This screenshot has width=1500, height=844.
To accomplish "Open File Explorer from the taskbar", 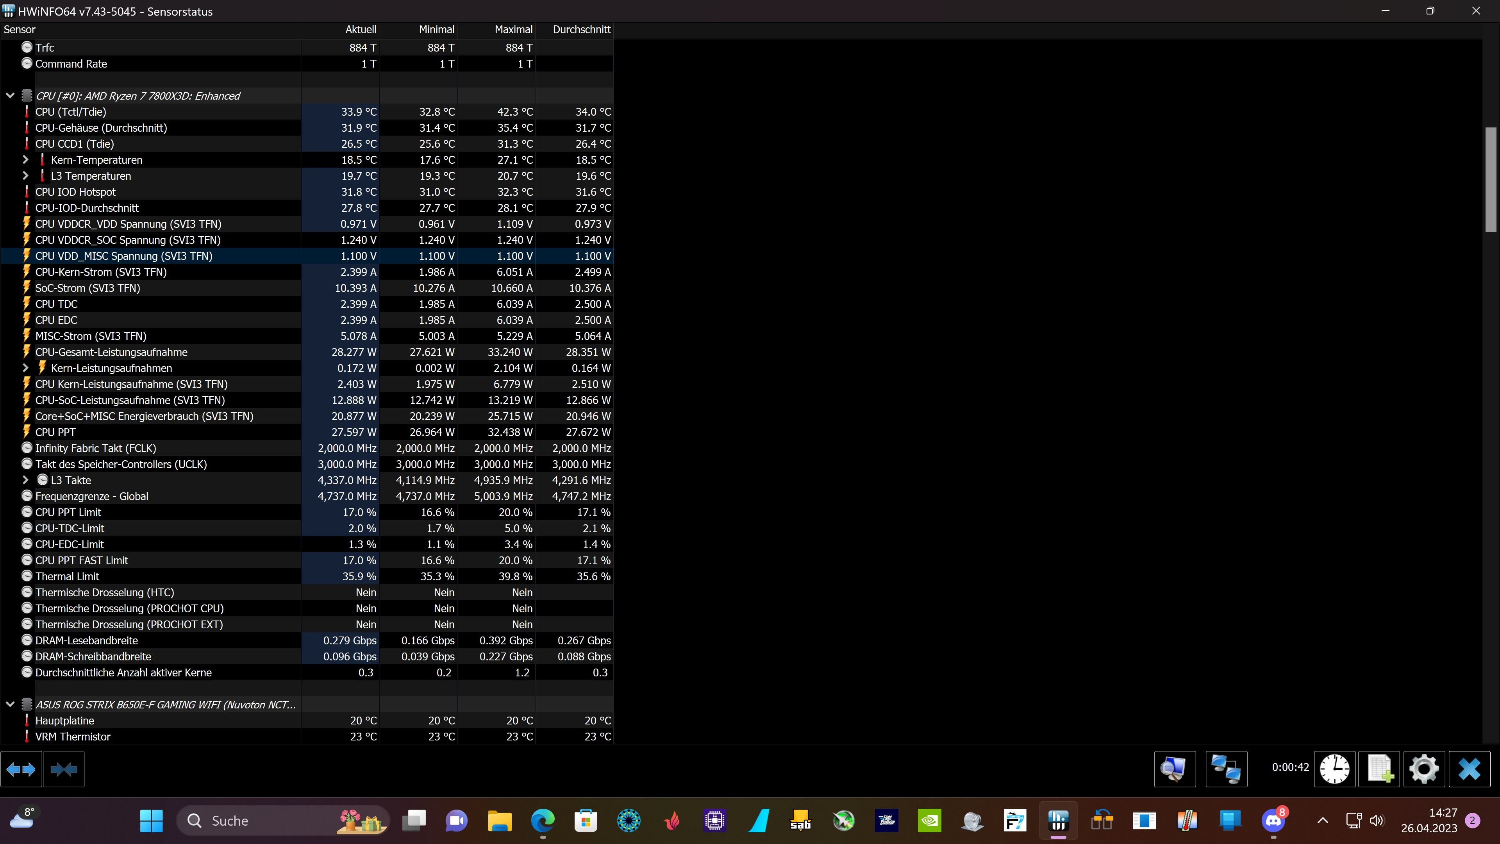I will (x=500, y=821).
